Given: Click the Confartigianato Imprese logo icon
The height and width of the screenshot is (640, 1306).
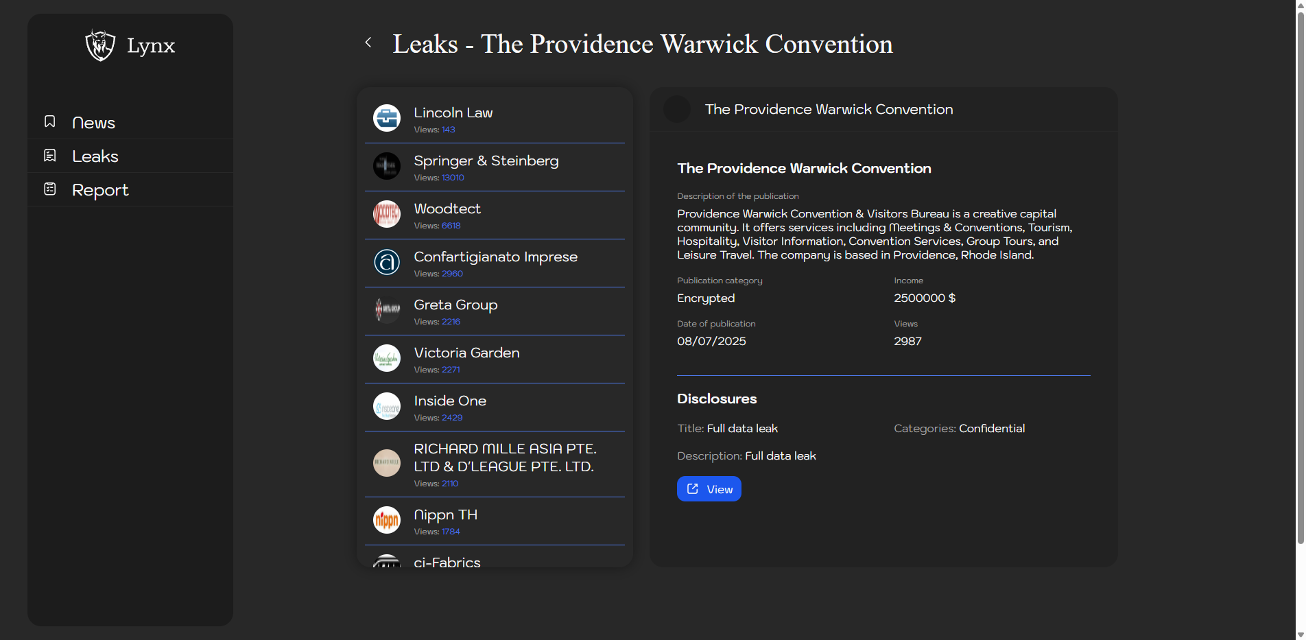Looking at the screenshot, I should coord(387,262).
